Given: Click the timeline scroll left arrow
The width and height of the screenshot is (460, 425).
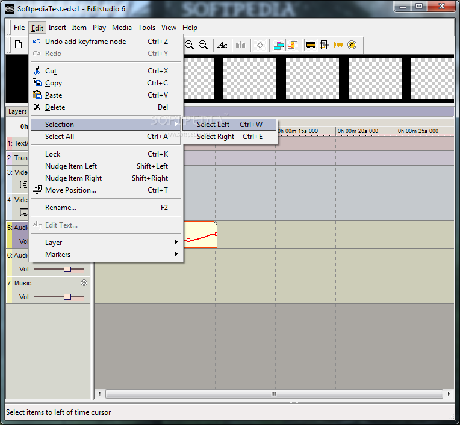Looking at the screenshot, I should point(99,394).
